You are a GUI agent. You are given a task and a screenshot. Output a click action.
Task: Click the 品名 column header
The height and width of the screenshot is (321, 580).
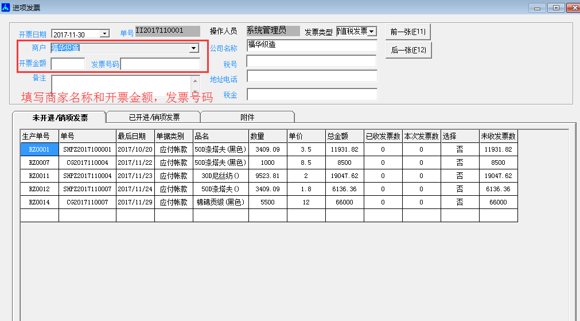[x=221, y=136]
